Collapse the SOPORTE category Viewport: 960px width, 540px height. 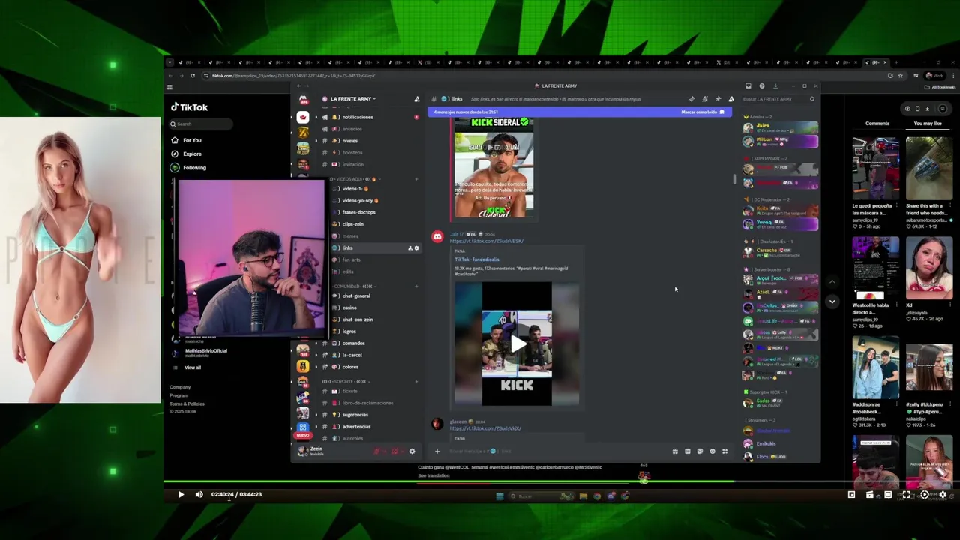[x=344, y=382]
